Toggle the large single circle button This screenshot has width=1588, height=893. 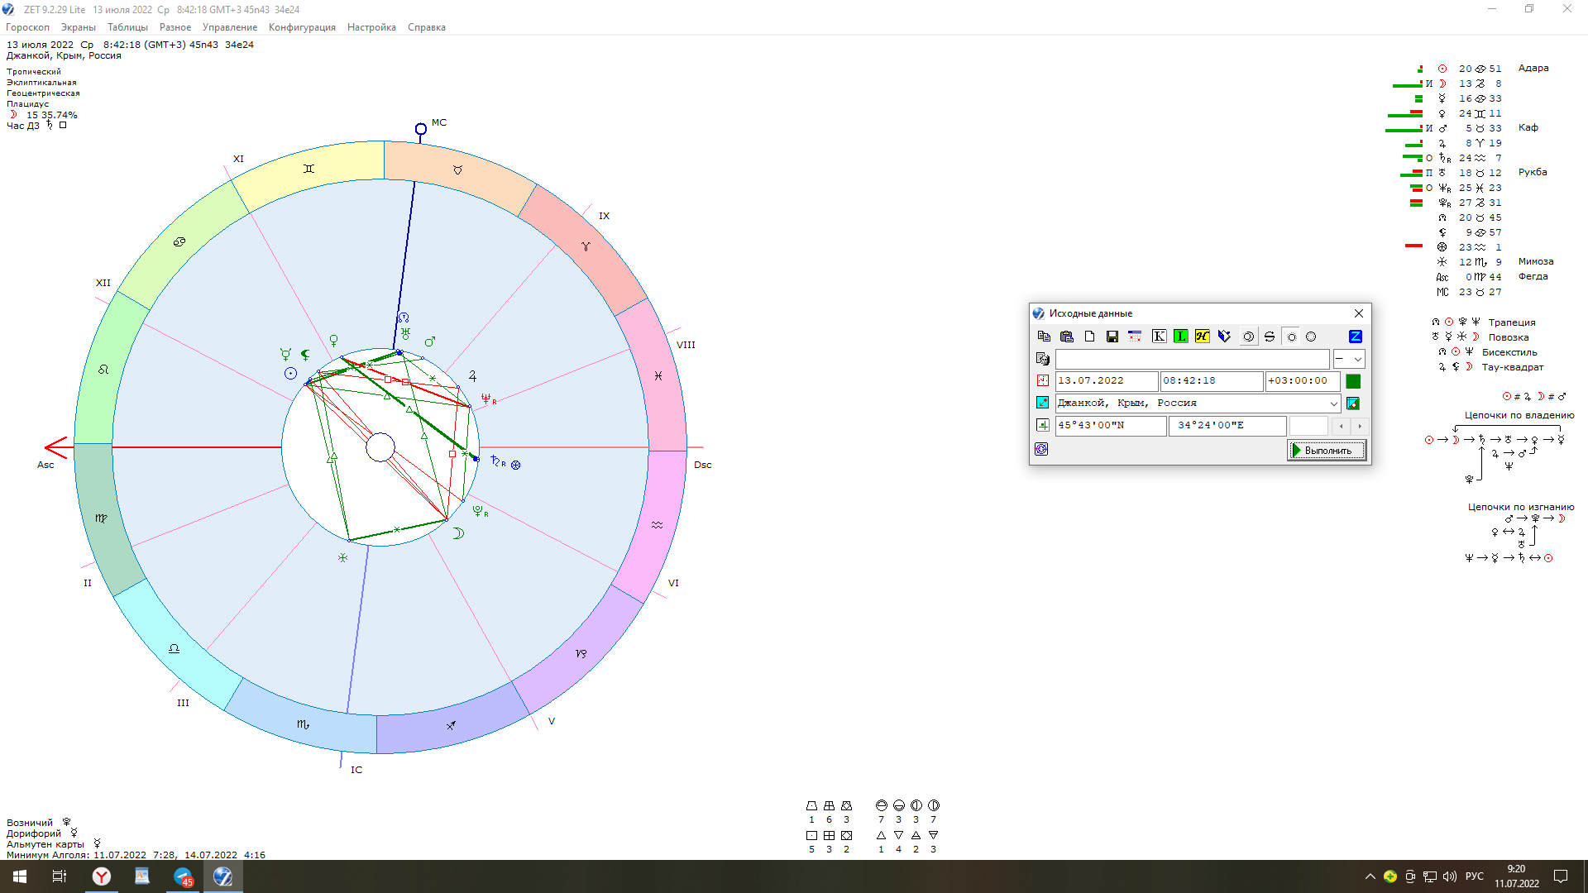coord(1311,337)
